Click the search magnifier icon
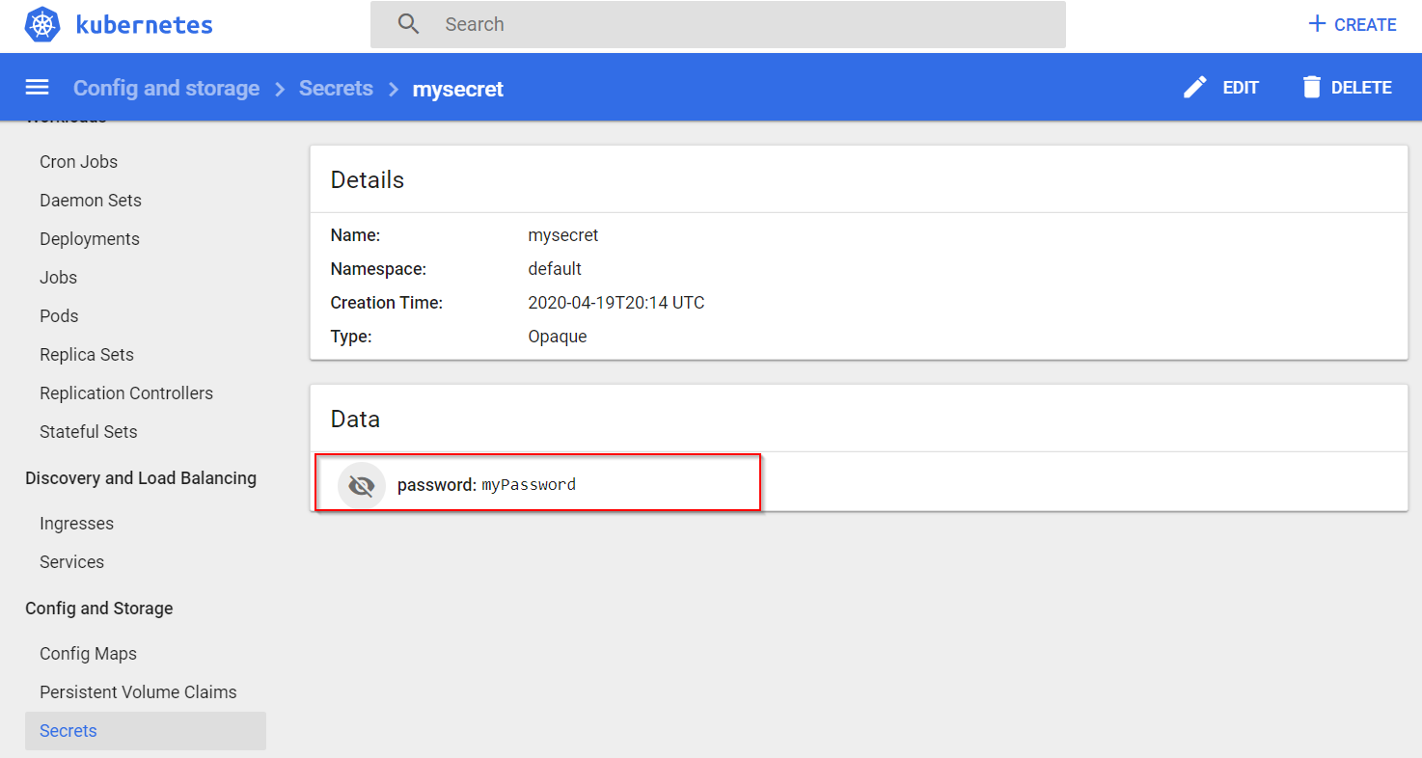The width and height of the screenshot is (1422, 758). 407,24
